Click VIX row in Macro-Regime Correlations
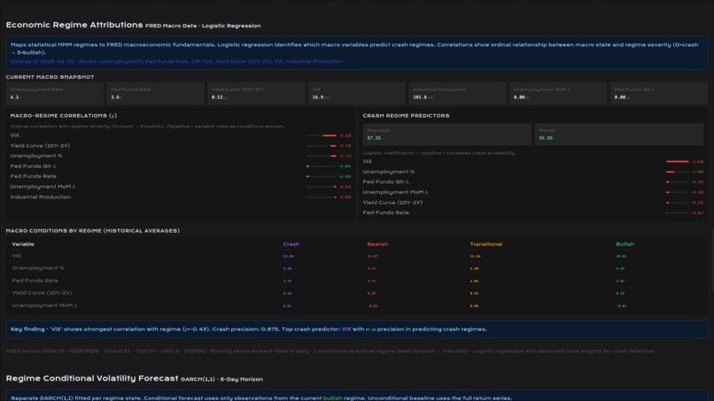 (181, 135)
